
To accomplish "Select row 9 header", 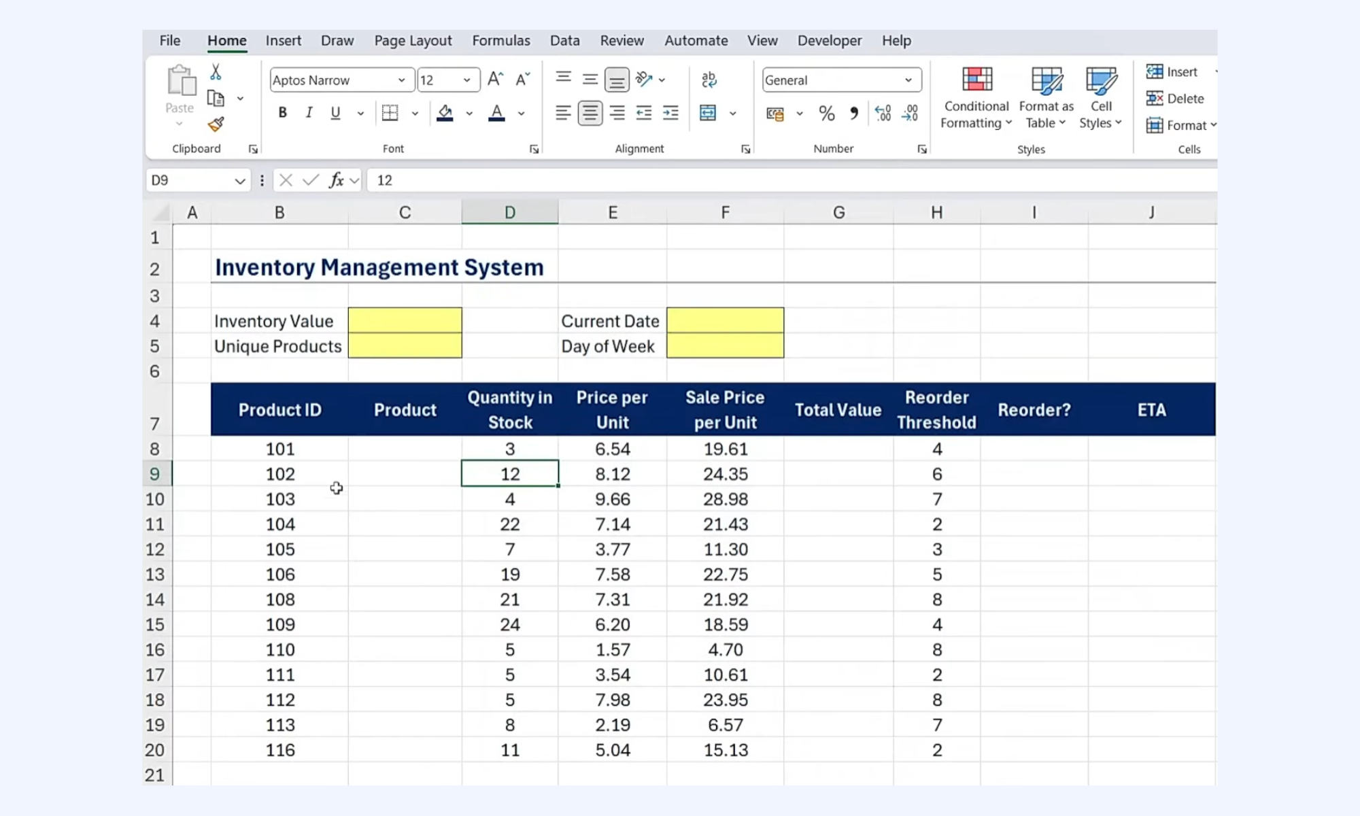I will tap(155, 474).
